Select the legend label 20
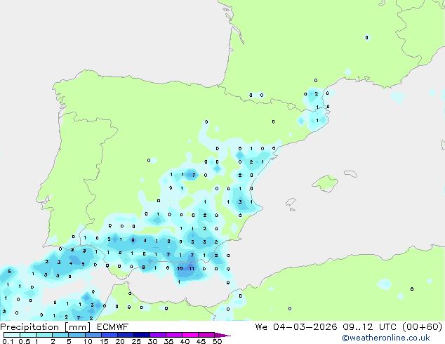 click(x=120, y=341)
